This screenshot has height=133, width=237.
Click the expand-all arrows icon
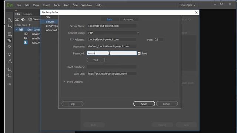tap(9, 55)
